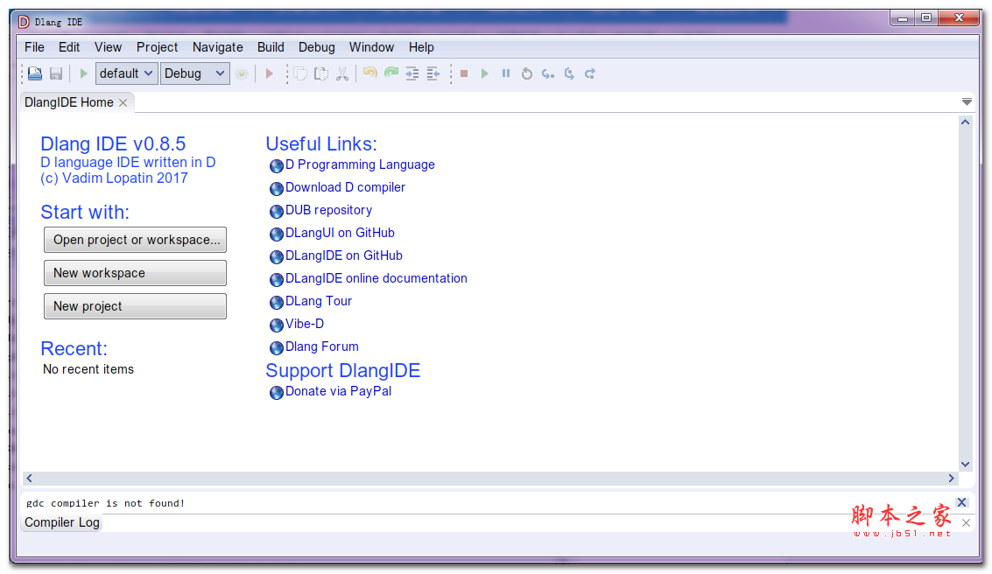This screenshot has width=992, height=574.
Task: Select the Compiler Log tab
Action: tap(62, 522)
